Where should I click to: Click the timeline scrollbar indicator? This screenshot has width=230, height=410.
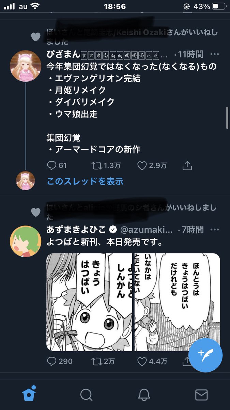coord(227,118)
